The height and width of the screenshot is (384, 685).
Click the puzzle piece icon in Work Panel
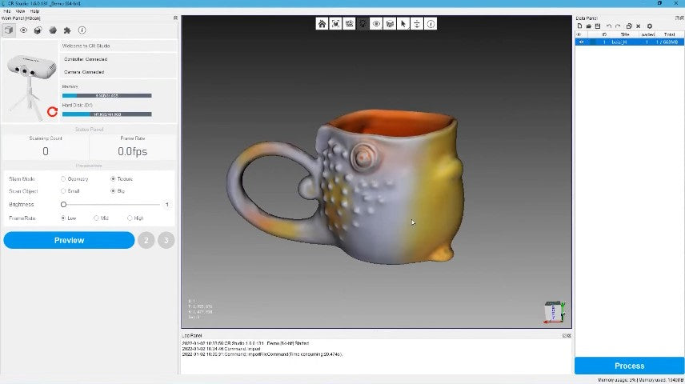tap(67, 30)
